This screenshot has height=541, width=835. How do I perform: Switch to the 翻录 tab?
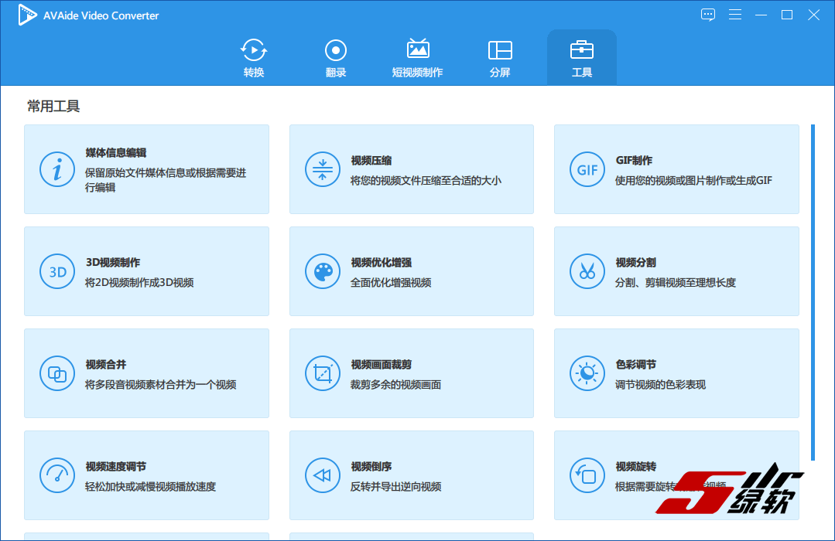[336, 58]
